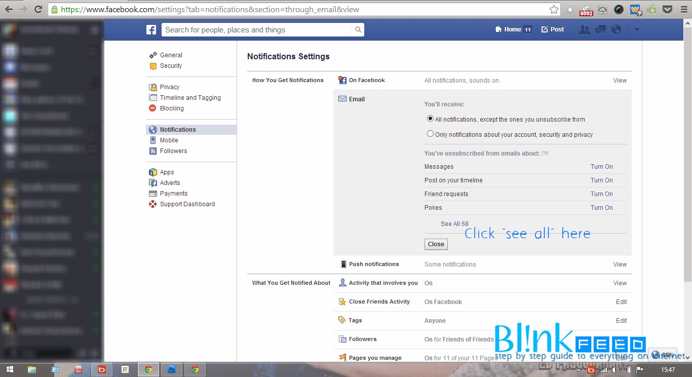Reload the page with the refresh icon
692x377 pixels.
click(38, 9)
